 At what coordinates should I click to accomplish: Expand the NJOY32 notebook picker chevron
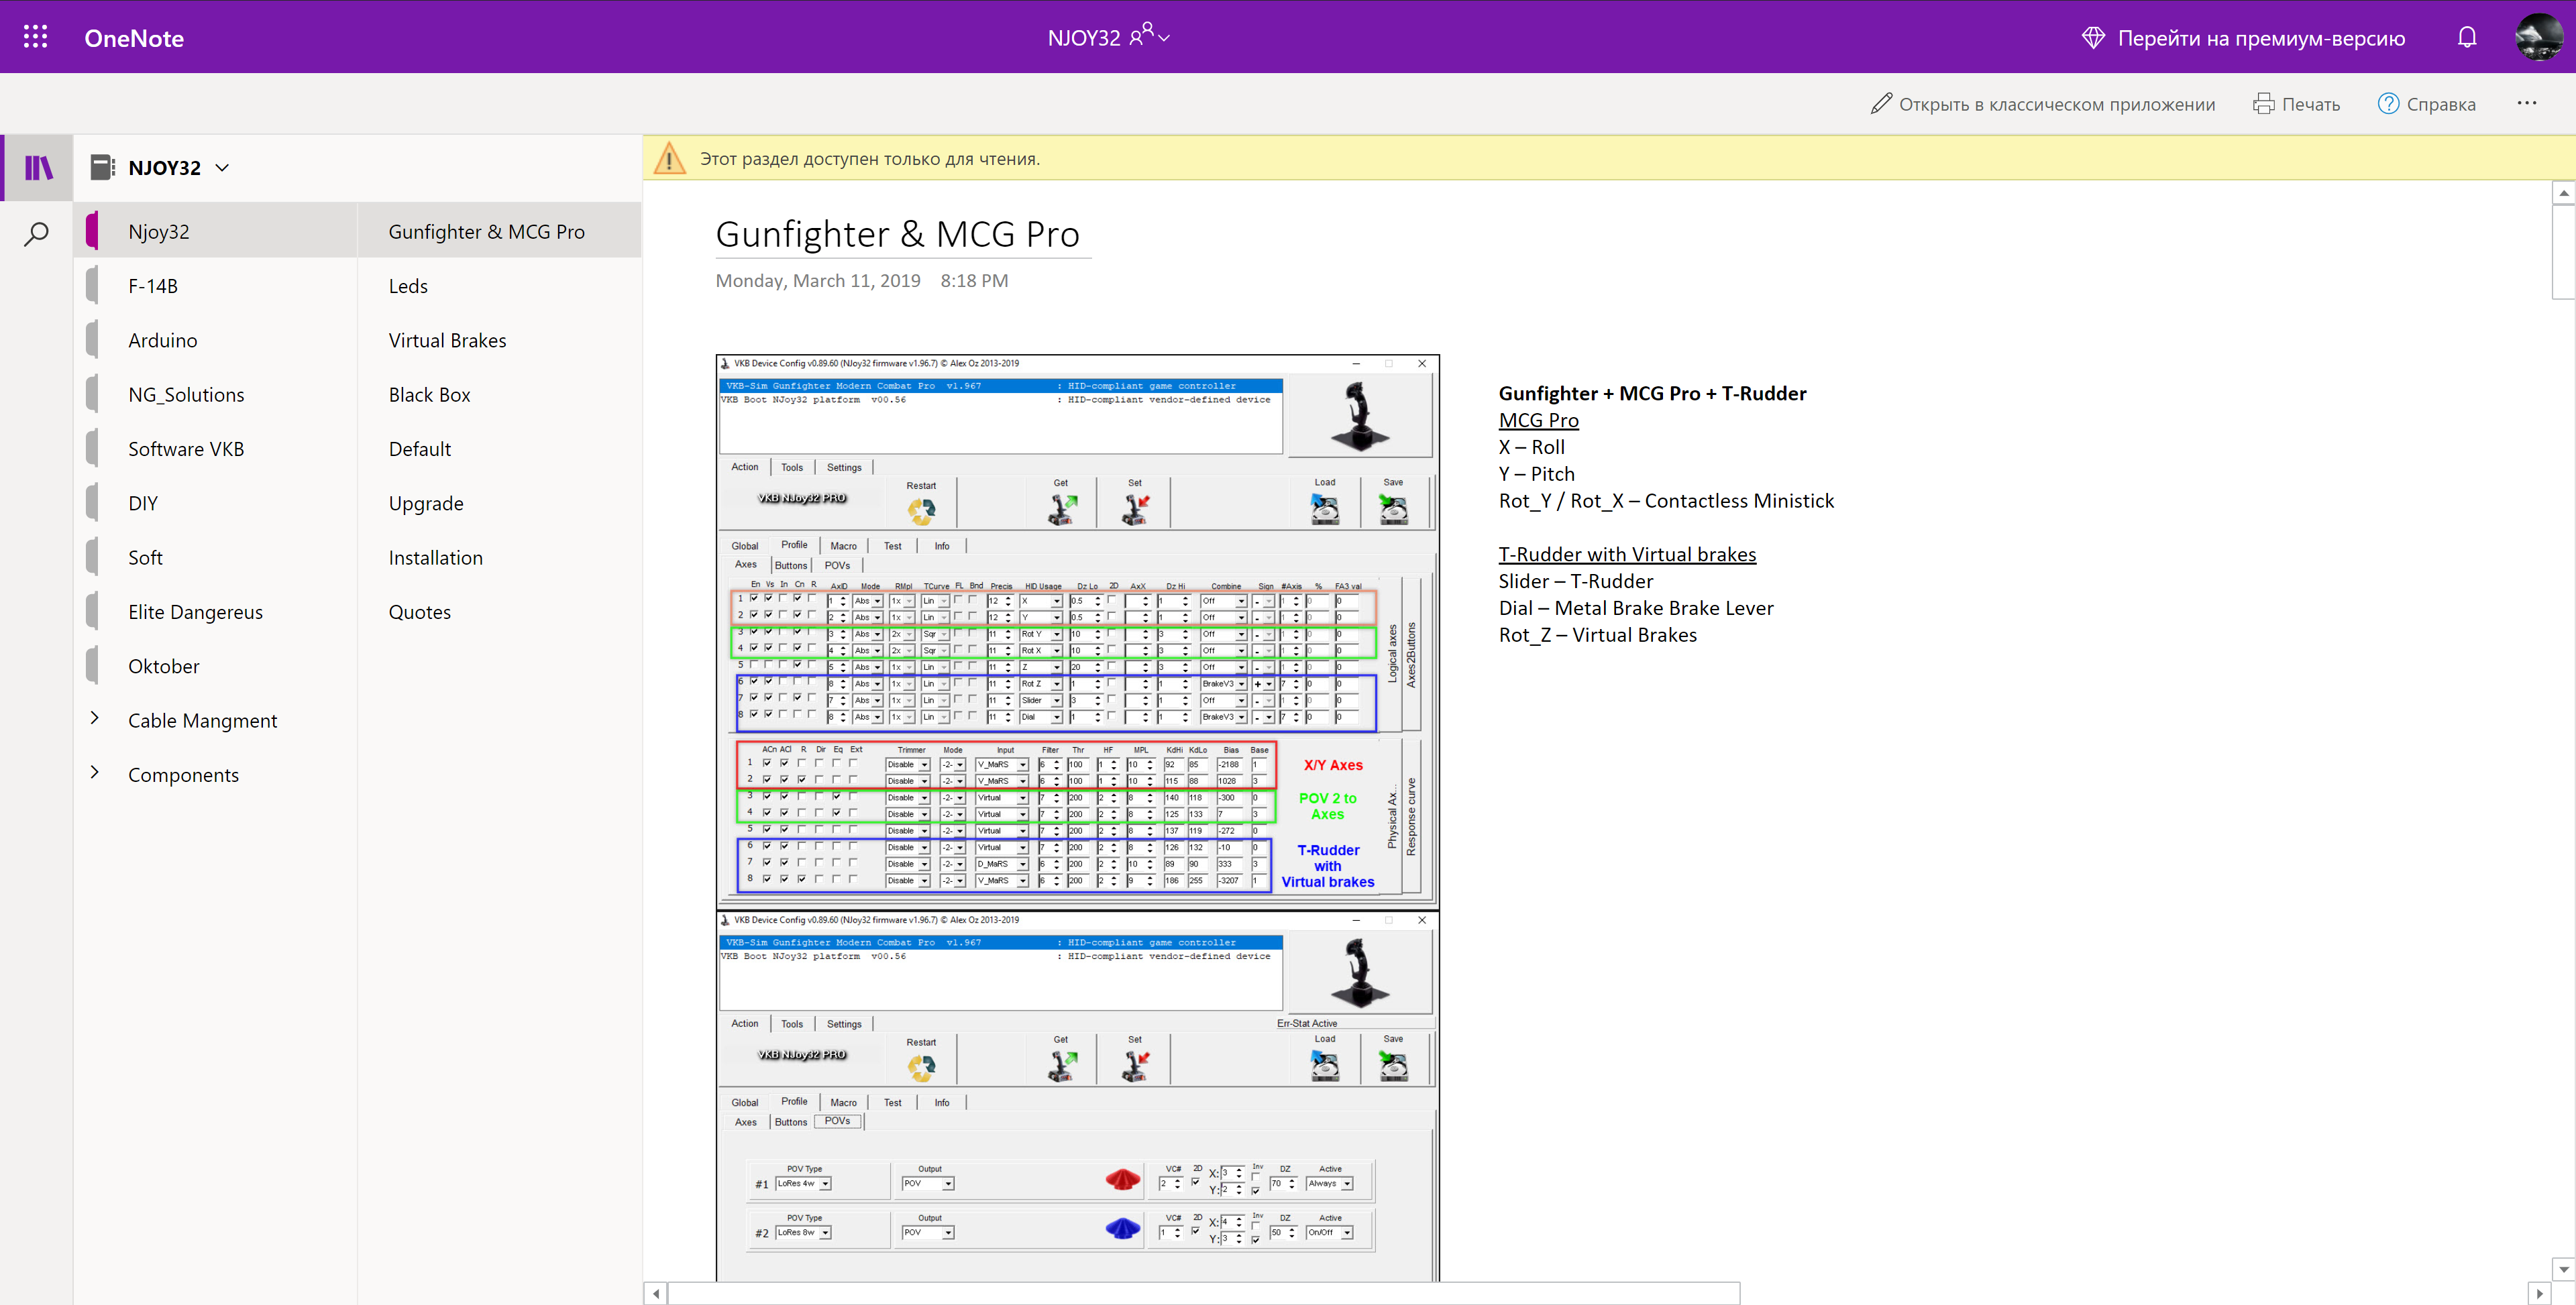[222, 167]
